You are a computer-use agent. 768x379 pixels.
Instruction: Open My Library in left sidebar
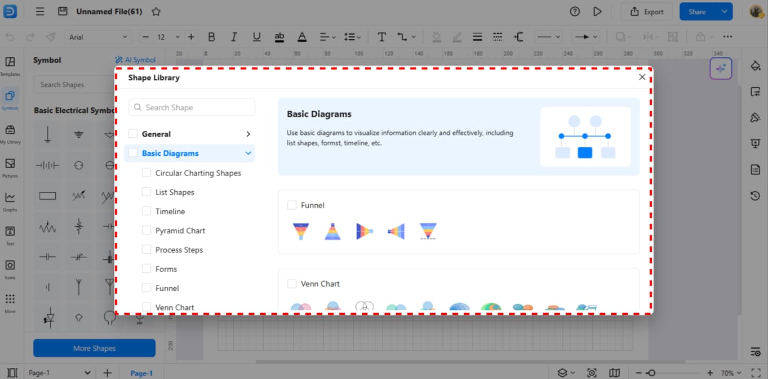point(10,134)
